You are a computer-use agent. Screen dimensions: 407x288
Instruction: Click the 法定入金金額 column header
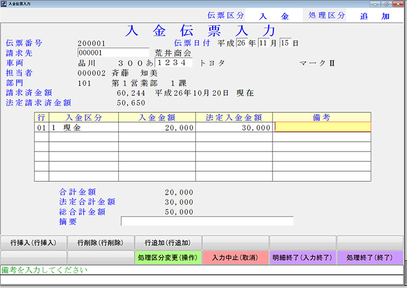[234, 118]
